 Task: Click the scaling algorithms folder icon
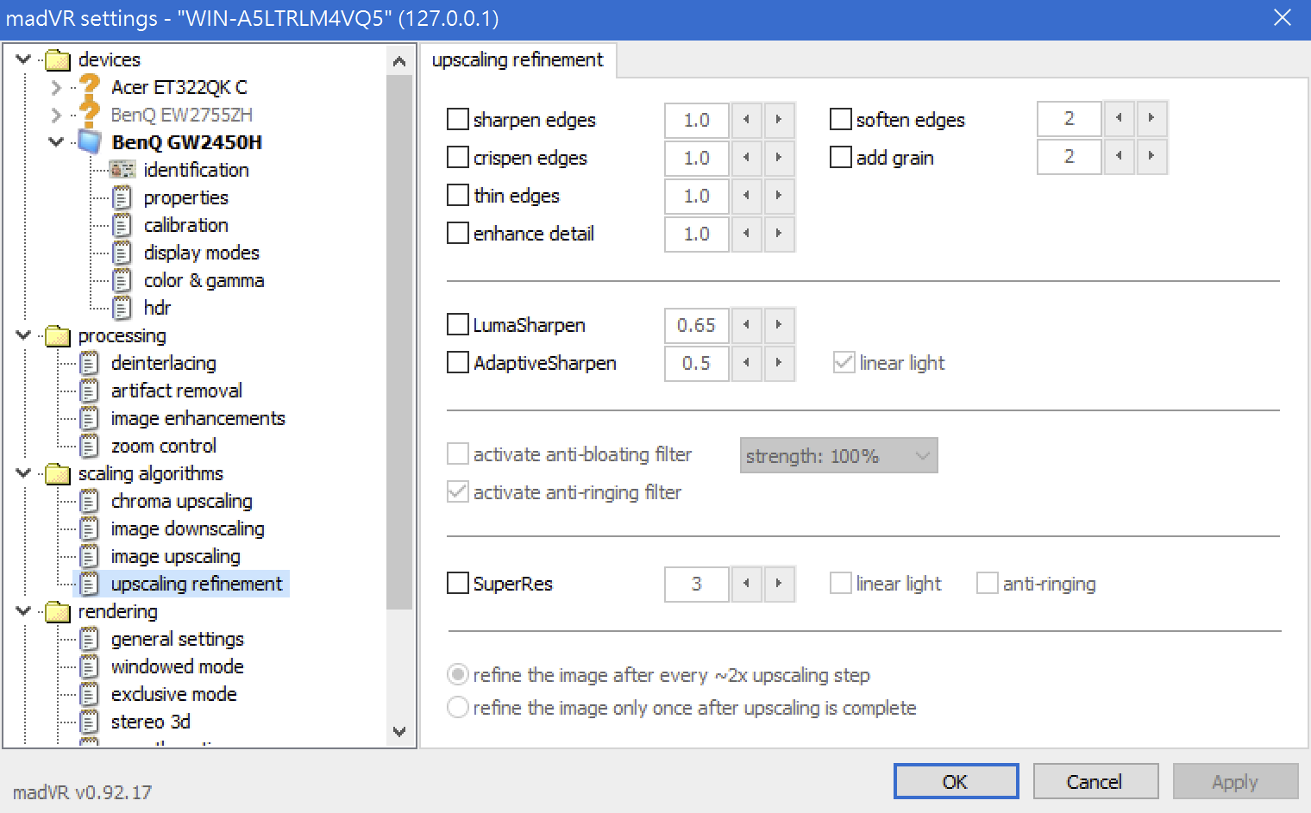pos(58,474)
